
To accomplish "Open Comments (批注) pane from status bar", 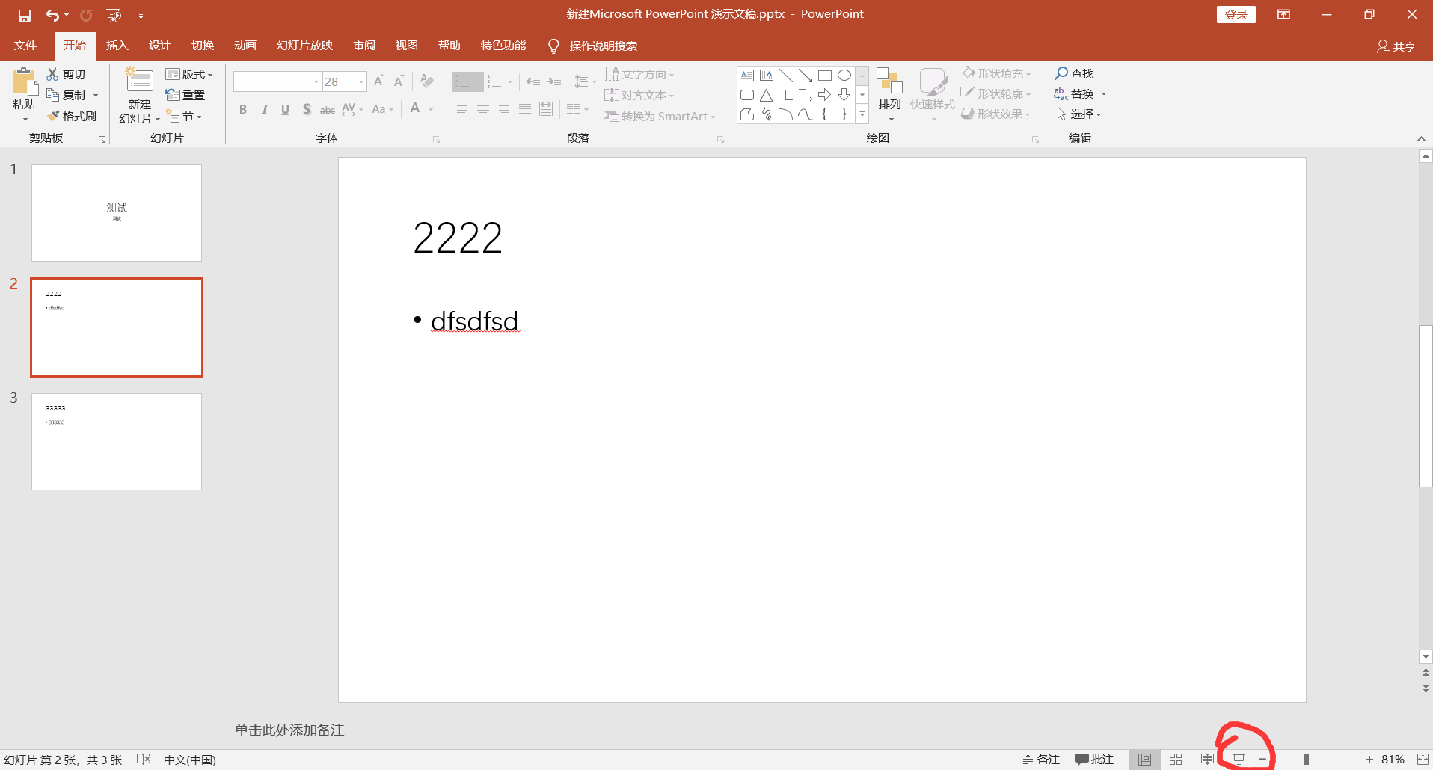I will click(x=1095, y=760).
